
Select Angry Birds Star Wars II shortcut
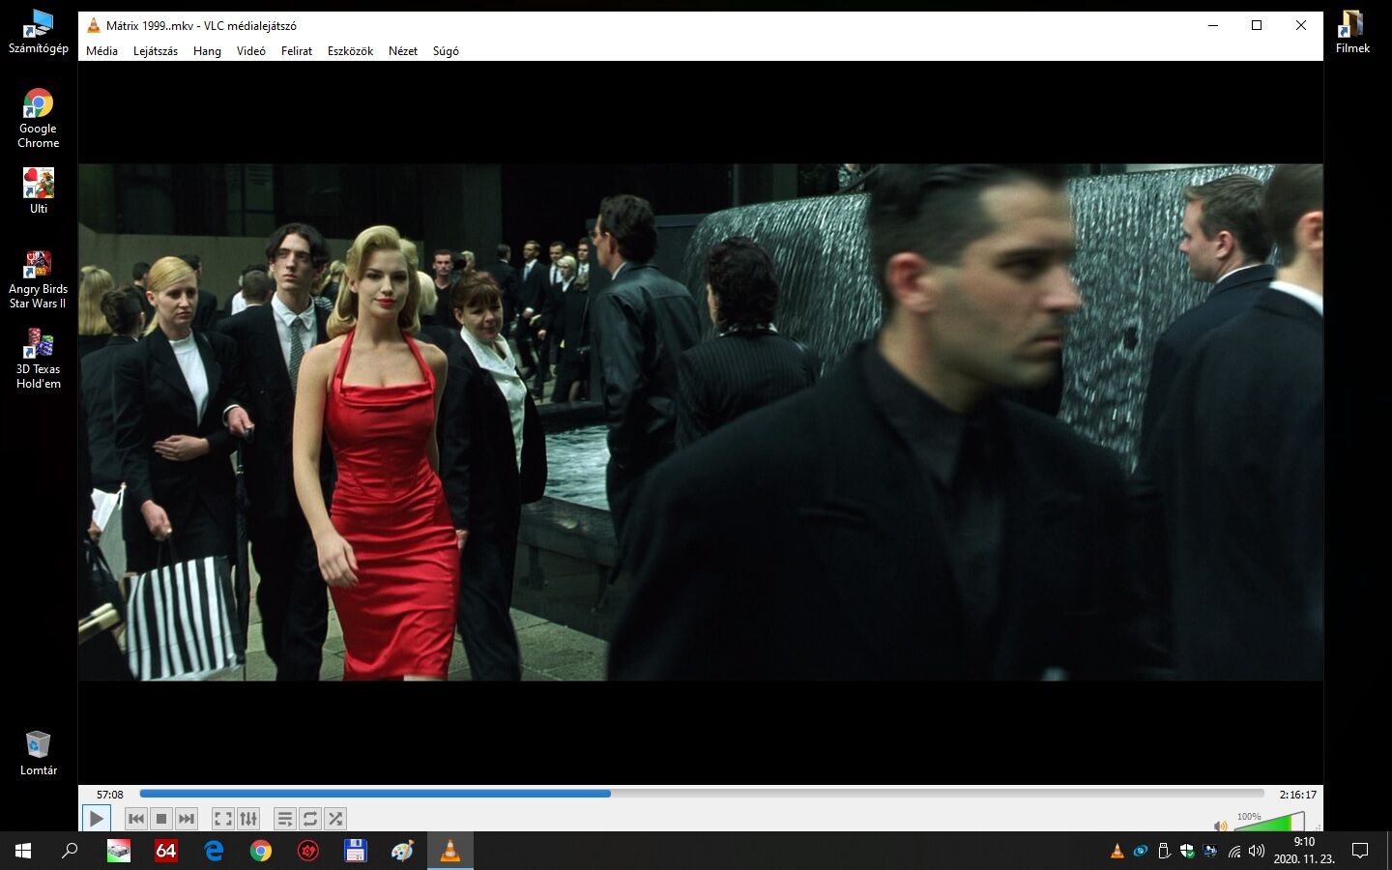(39, 278)
